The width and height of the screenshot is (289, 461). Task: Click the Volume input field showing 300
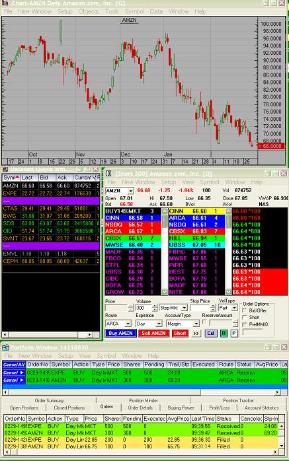click(144, 308)
